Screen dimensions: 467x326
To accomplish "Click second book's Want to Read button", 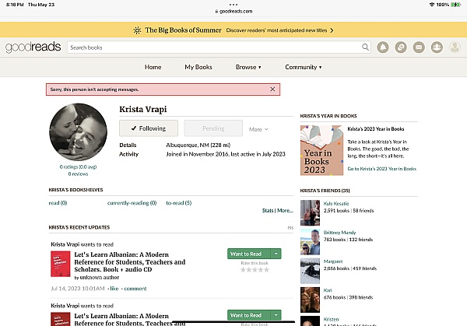I will 249,315.
